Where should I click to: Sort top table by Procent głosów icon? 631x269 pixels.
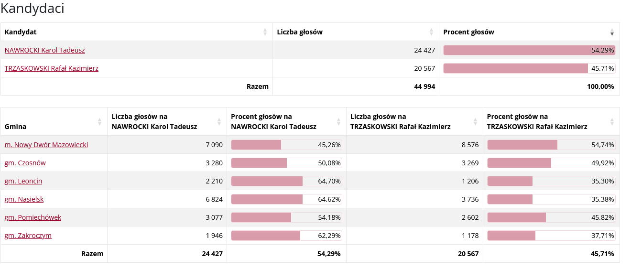point(612,32)
